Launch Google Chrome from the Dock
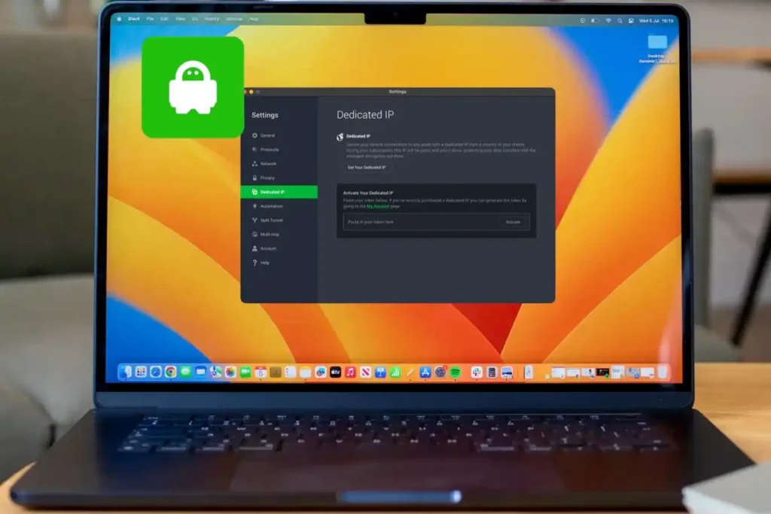771x514 pixels. coord(170,372)
